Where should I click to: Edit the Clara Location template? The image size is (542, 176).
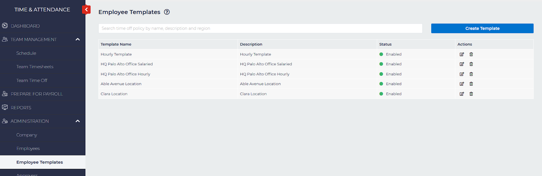(461, 94)
